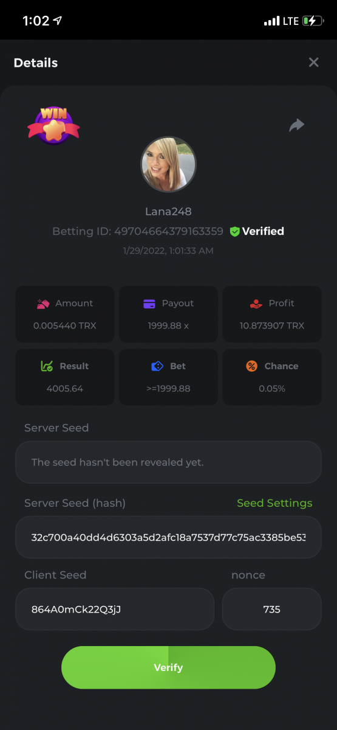The image size is (337, 730).
Task: Tap the purple Payout card icon
Action: click(x=149, y=304)
